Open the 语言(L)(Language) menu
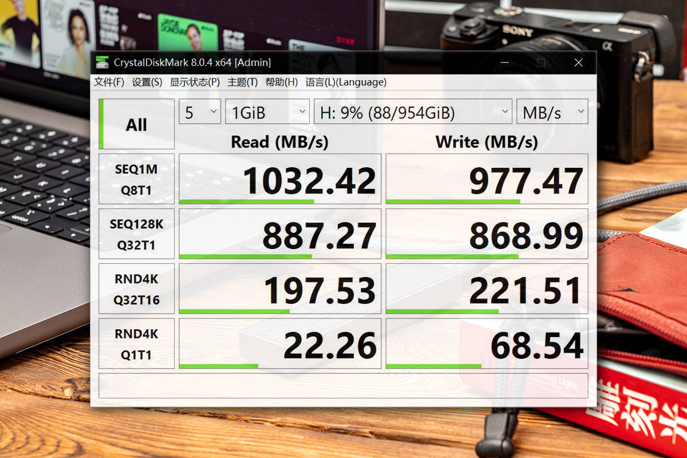Screen dimensions: 687x458 click(346, 82)
